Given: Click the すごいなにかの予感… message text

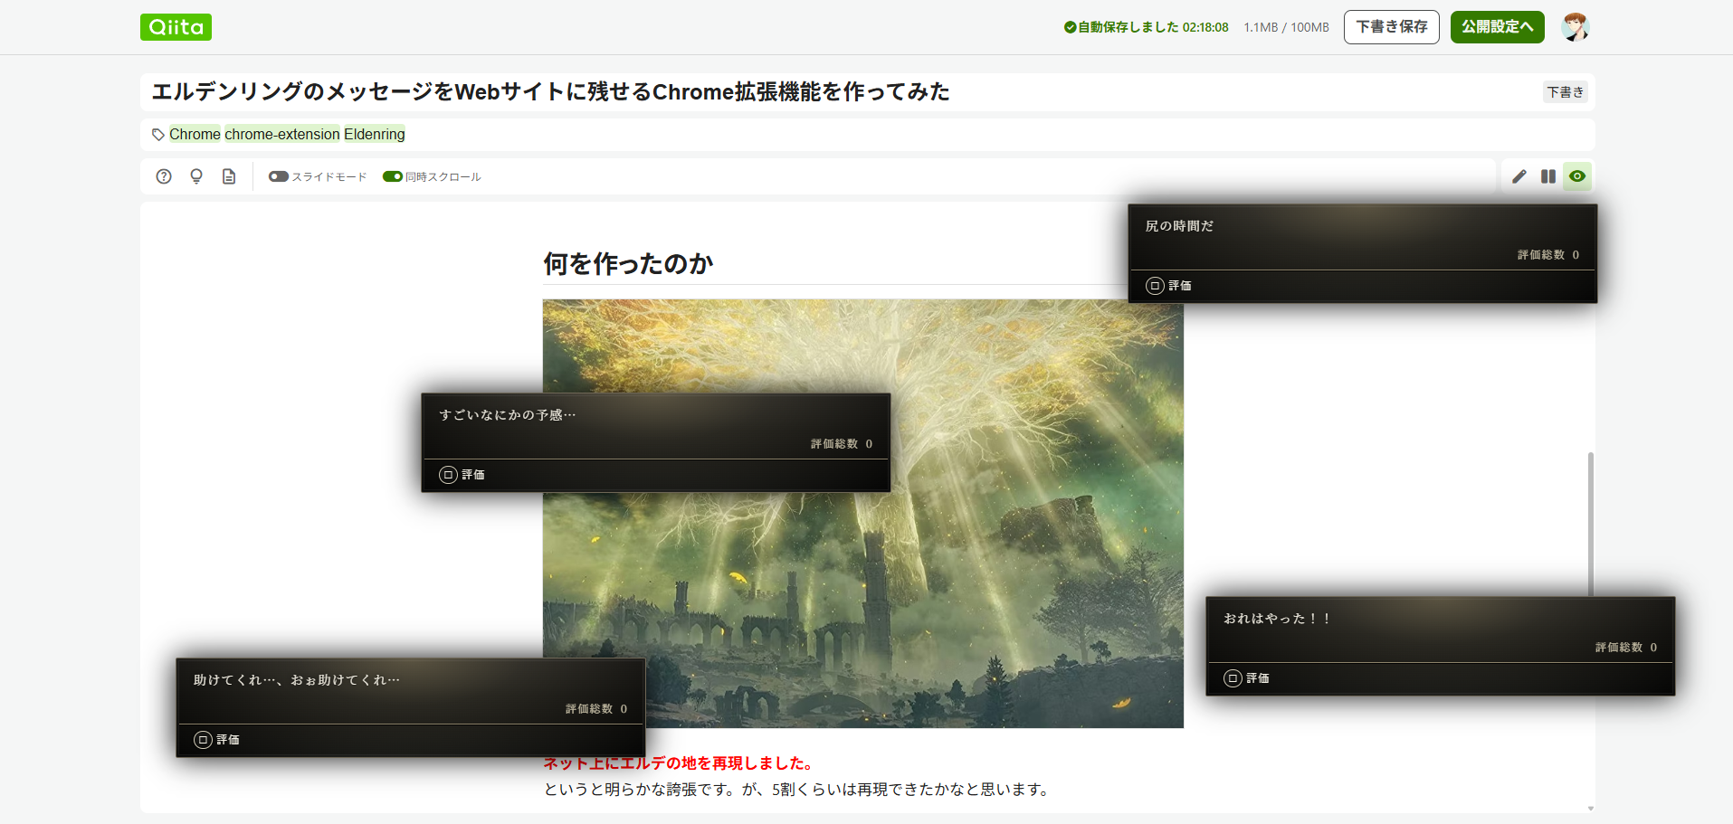Looking at the screenshot, I should [x=508, y=415].
